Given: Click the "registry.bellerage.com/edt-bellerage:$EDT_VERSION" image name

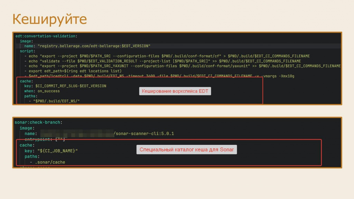Looking at the screenshot, I should coord(94,46).
